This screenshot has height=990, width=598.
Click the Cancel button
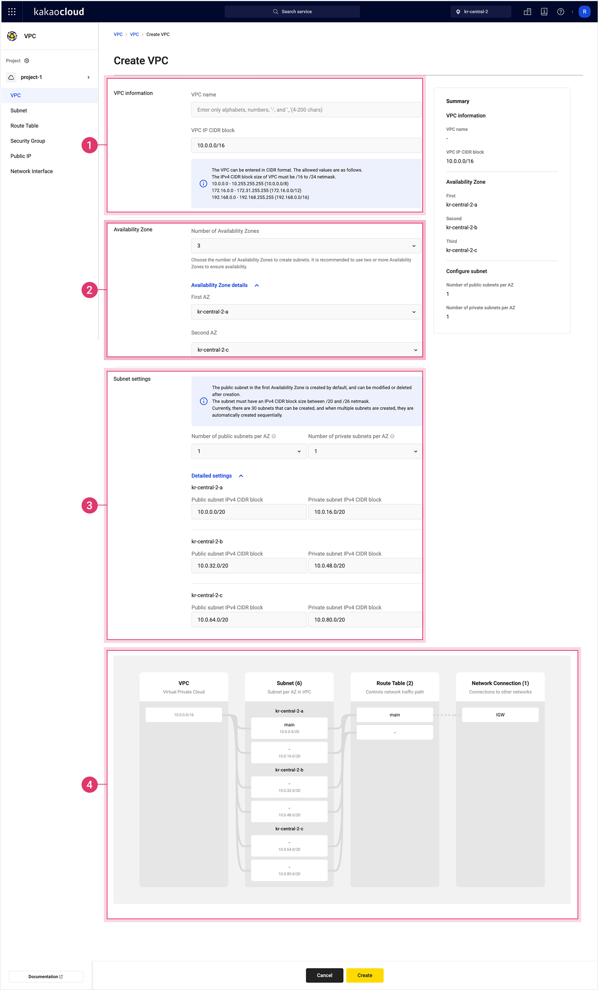[x=324, y=976]
